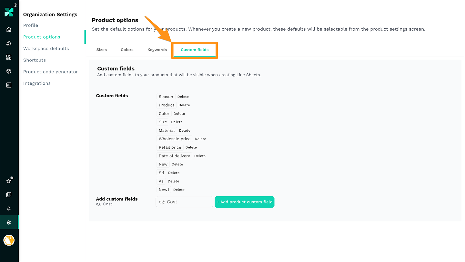Delete the As custom field
The height and width of the screenshot is (262, 465).
173,181
